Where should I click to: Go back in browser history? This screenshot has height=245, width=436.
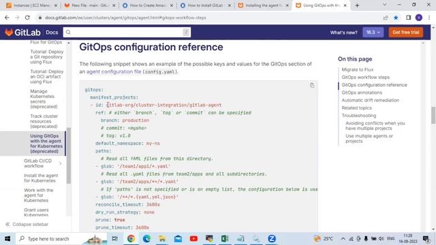(x=7, y=18)
